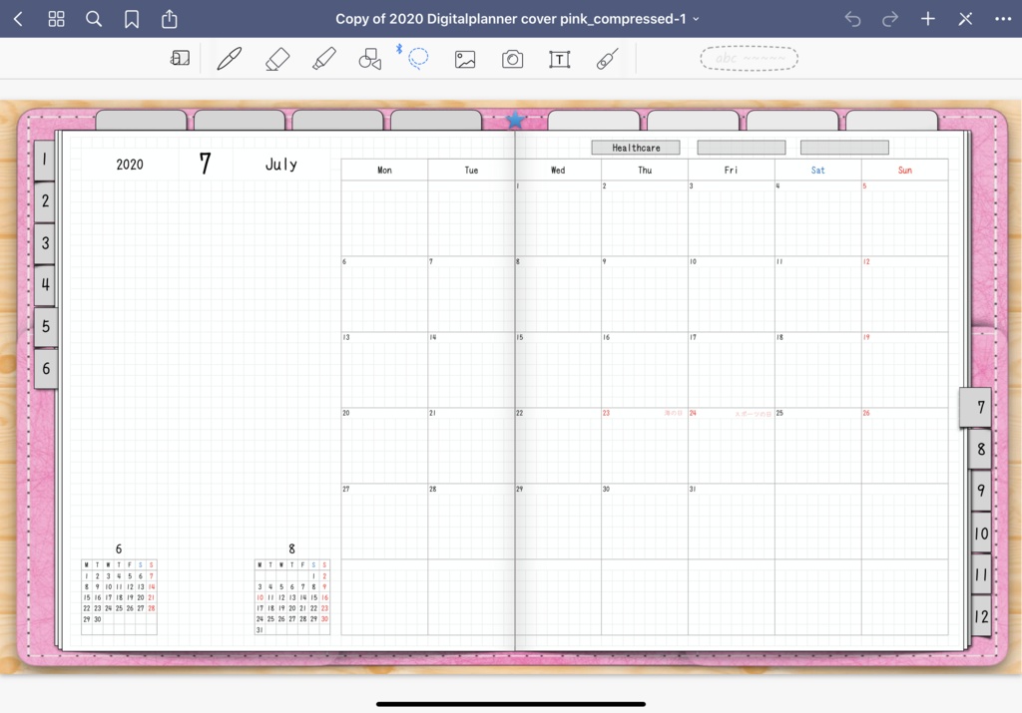The image size is (1022, 713).
Task: Switch to month 7 using the side tab
Action: click(975, 407)
